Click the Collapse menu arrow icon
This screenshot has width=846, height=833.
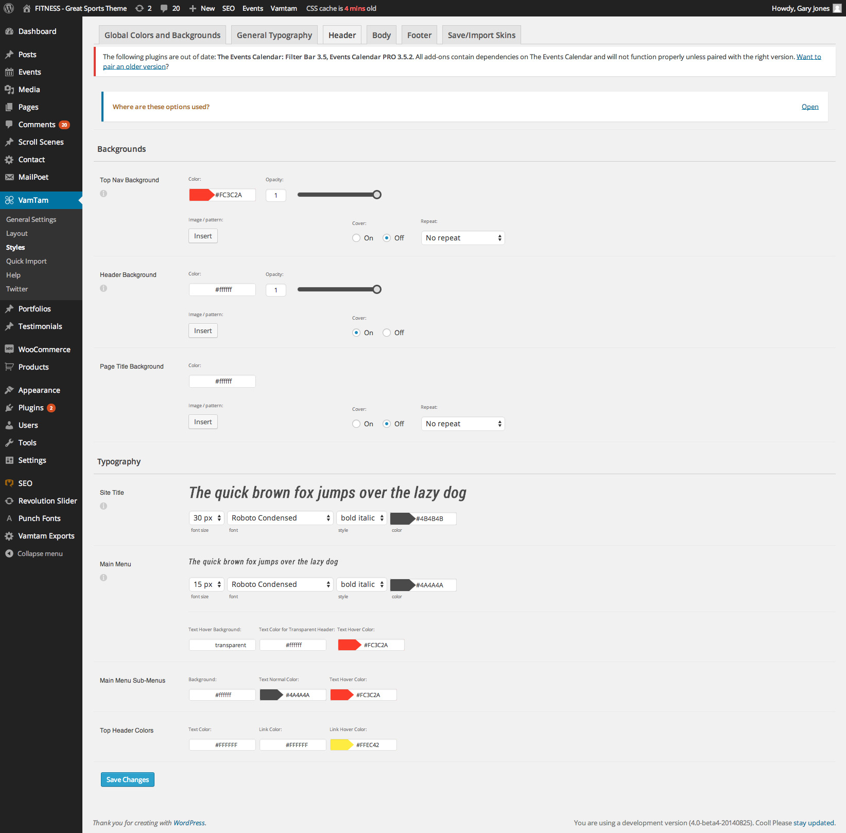[x=9, y=553]
